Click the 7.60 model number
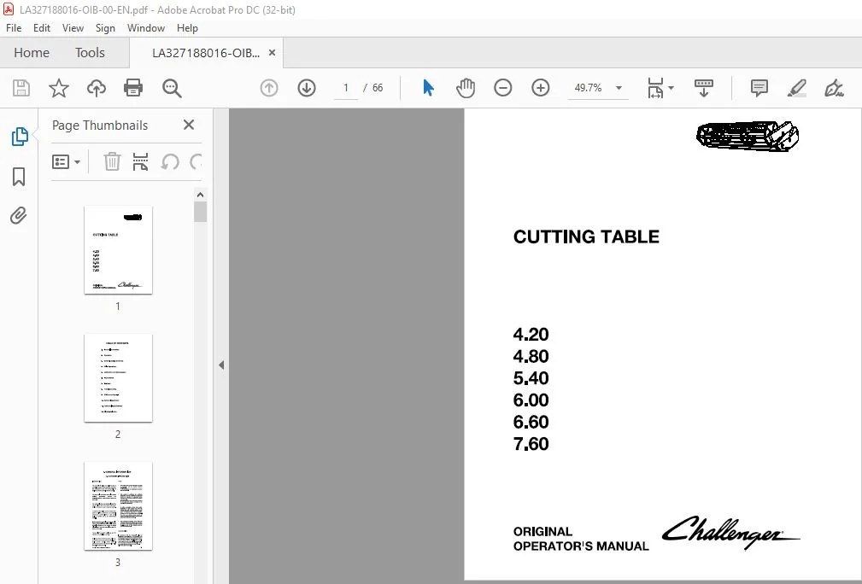Image resolution: width=862 pixels, height=584 pixels. [x=531, y=444]
